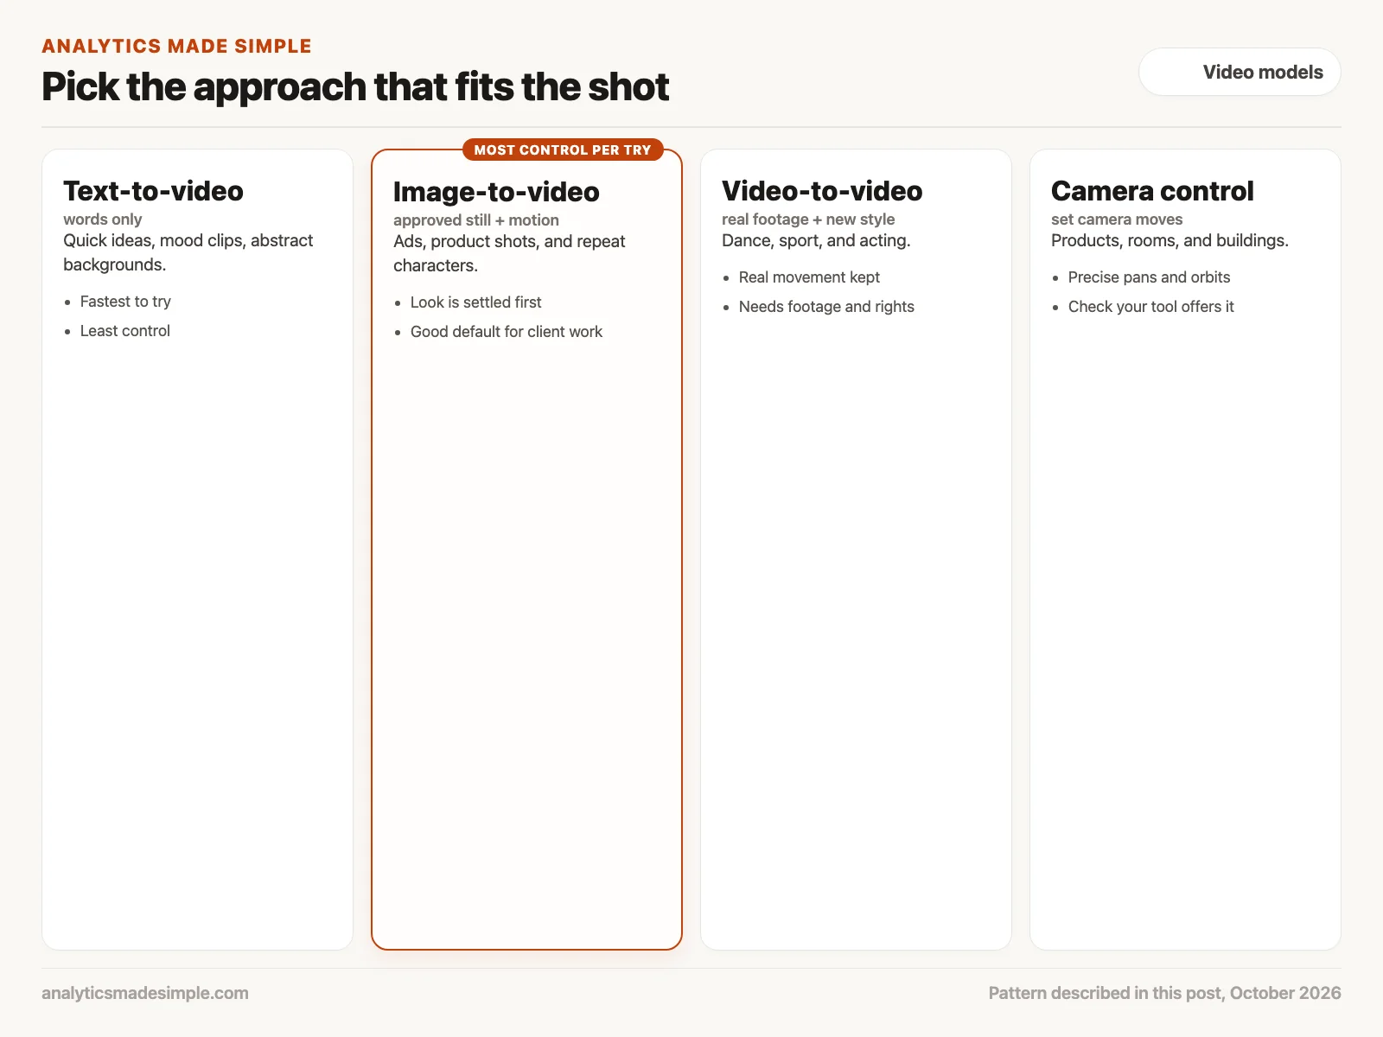This screenshot has width=1383, height=1037.
Task: Select the Text-to-video card heading
Action: pos(153,191)
